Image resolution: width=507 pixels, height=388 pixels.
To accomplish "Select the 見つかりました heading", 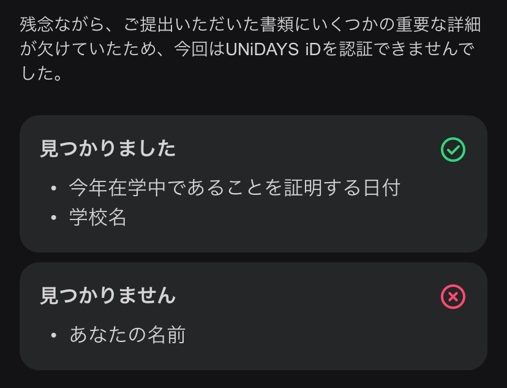I will click(x=108, y=149).
